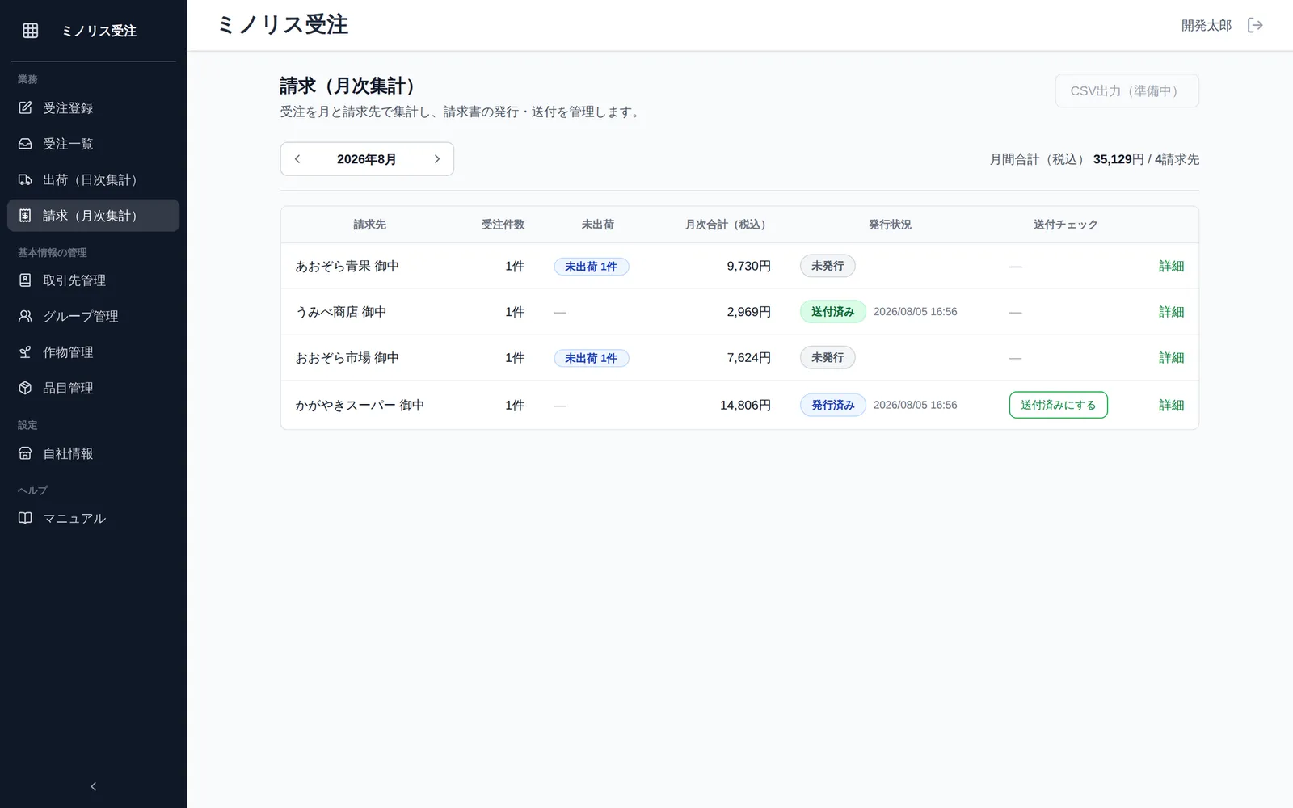
Task: Open 詳細 for うみべ商店 御中
Action: pos(1171,312)
